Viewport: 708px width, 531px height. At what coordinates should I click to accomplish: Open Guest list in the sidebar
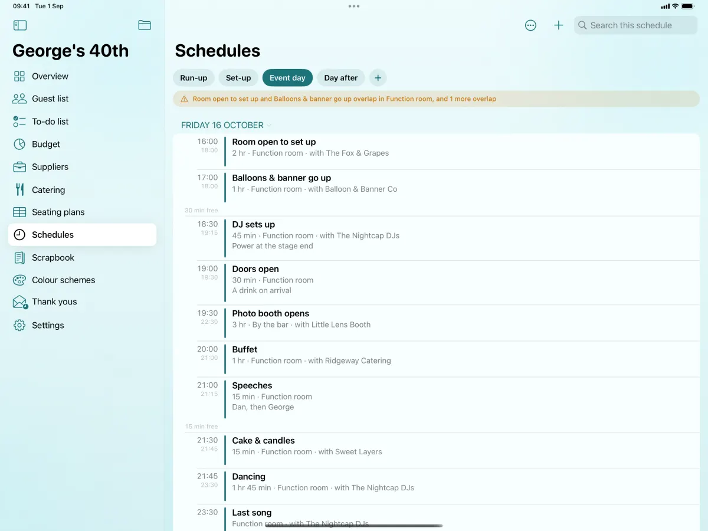83,99
